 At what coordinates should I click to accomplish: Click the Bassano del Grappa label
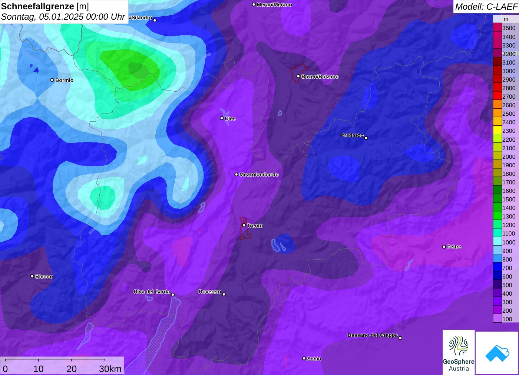(373, 335)
